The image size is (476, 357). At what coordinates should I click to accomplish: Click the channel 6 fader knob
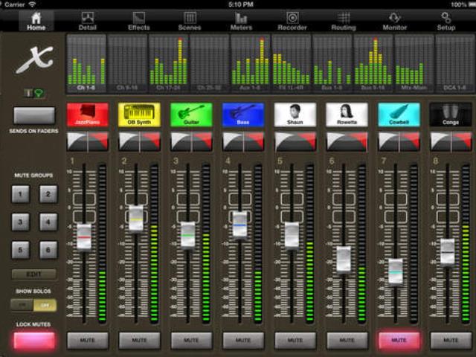(x=344, y=260)
